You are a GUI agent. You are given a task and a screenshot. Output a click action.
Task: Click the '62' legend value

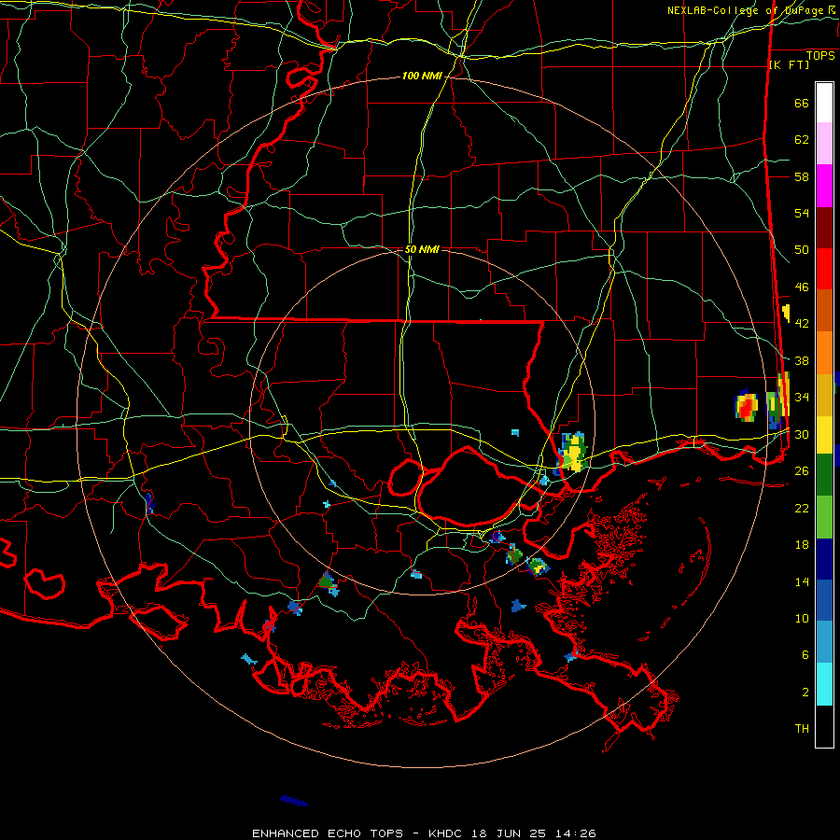pos(802,140)
